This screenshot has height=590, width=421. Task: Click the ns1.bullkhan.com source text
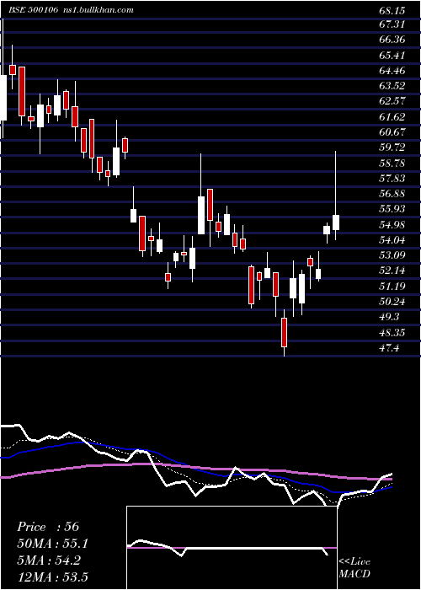[x=99, y=10]
